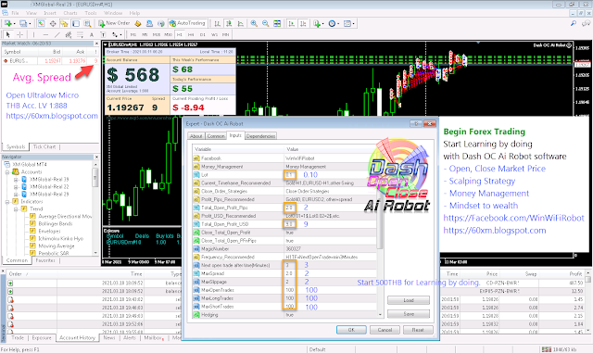Open the templates dropdown arrow
The image size is (593, 353).
click(x=354, y=23)
